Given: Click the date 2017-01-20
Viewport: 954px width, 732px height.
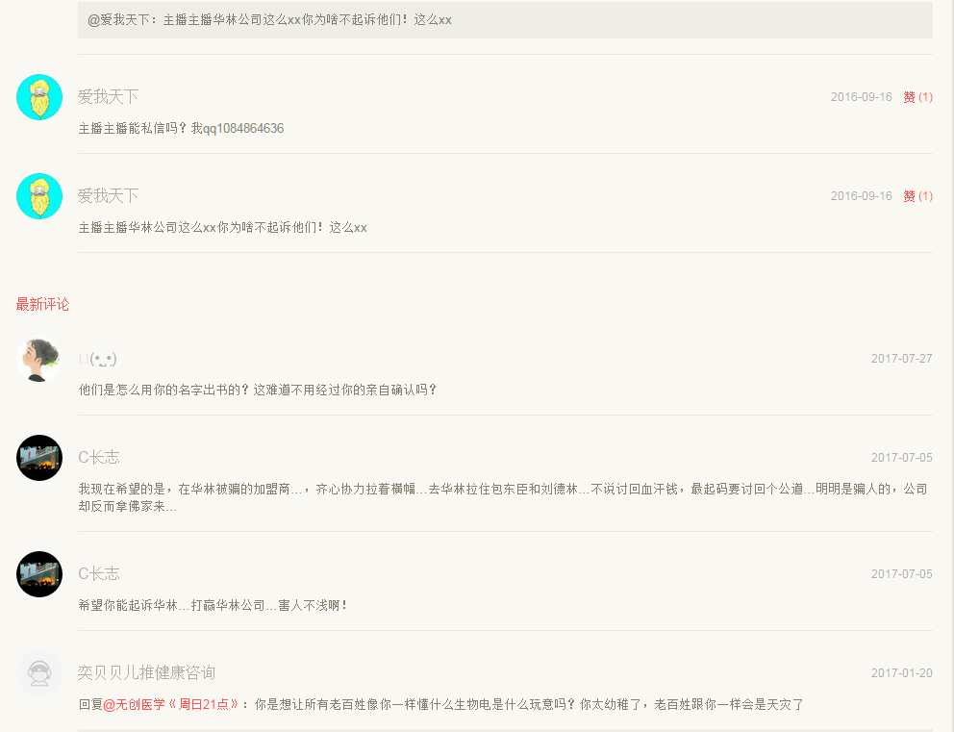Looking at the screenshot, I should tap(902, 673).
